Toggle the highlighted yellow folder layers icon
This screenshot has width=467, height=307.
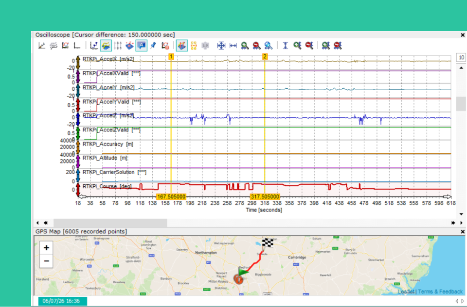tap(106, 46)
